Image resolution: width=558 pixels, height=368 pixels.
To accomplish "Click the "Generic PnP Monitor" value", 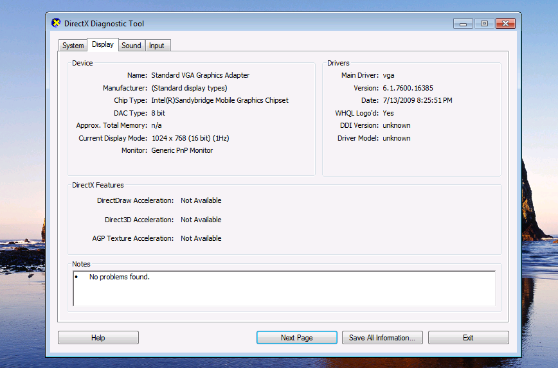I will pyautogui.click(x=182, y=150).
